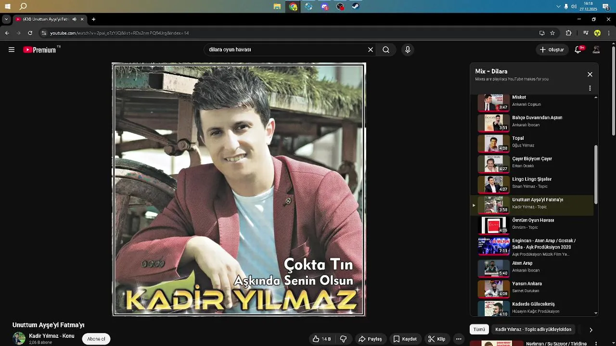Share the video via Paylaş

click(370, 339)
